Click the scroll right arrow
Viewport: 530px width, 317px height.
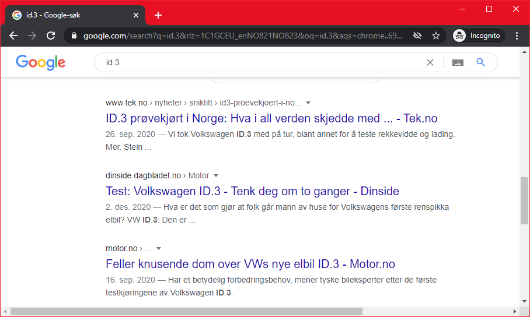tap(515, 311)
